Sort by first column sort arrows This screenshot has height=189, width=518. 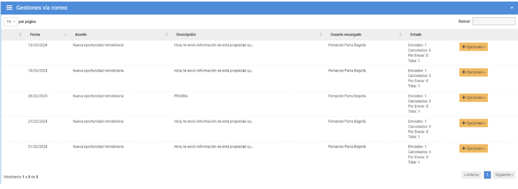[x=20, y=35]
